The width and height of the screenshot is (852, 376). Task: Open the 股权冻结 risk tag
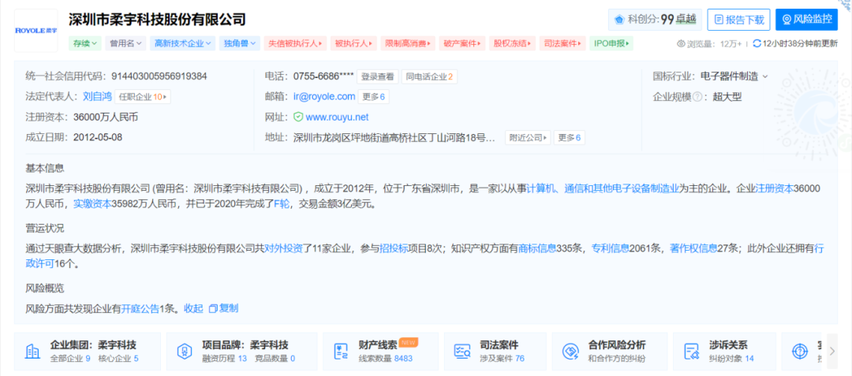pyautogui.click(x=512, y=43)
